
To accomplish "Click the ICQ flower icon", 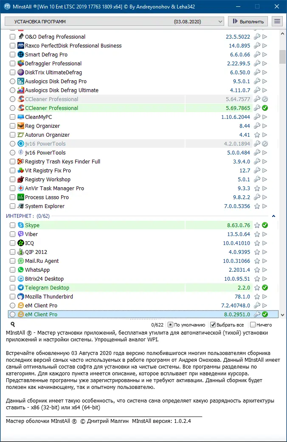I will [x=21, y=243].
